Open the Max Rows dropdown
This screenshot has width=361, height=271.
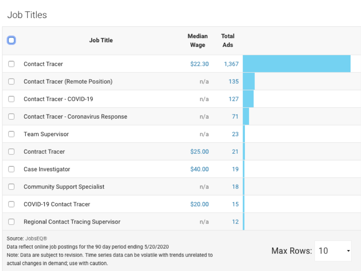pyautogui.click(x=333, y=251)
